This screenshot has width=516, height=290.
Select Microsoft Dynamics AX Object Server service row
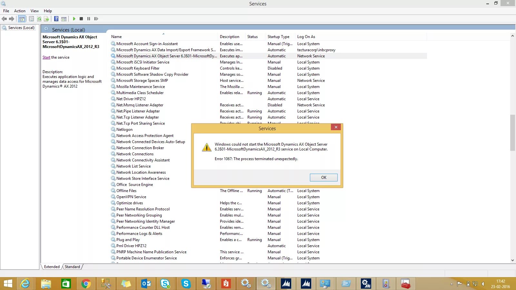(269, 56)
